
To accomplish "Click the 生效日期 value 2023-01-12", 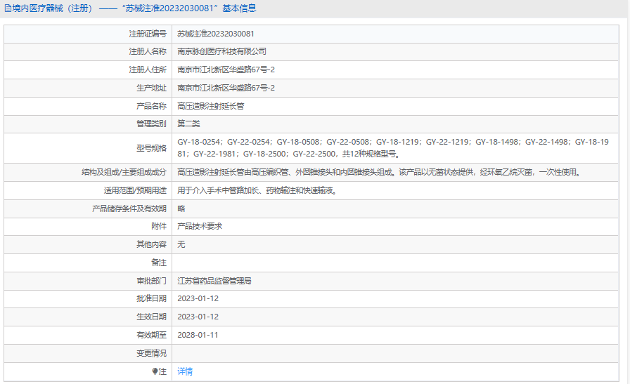I will pyautogui.click(x=198, y=317).
